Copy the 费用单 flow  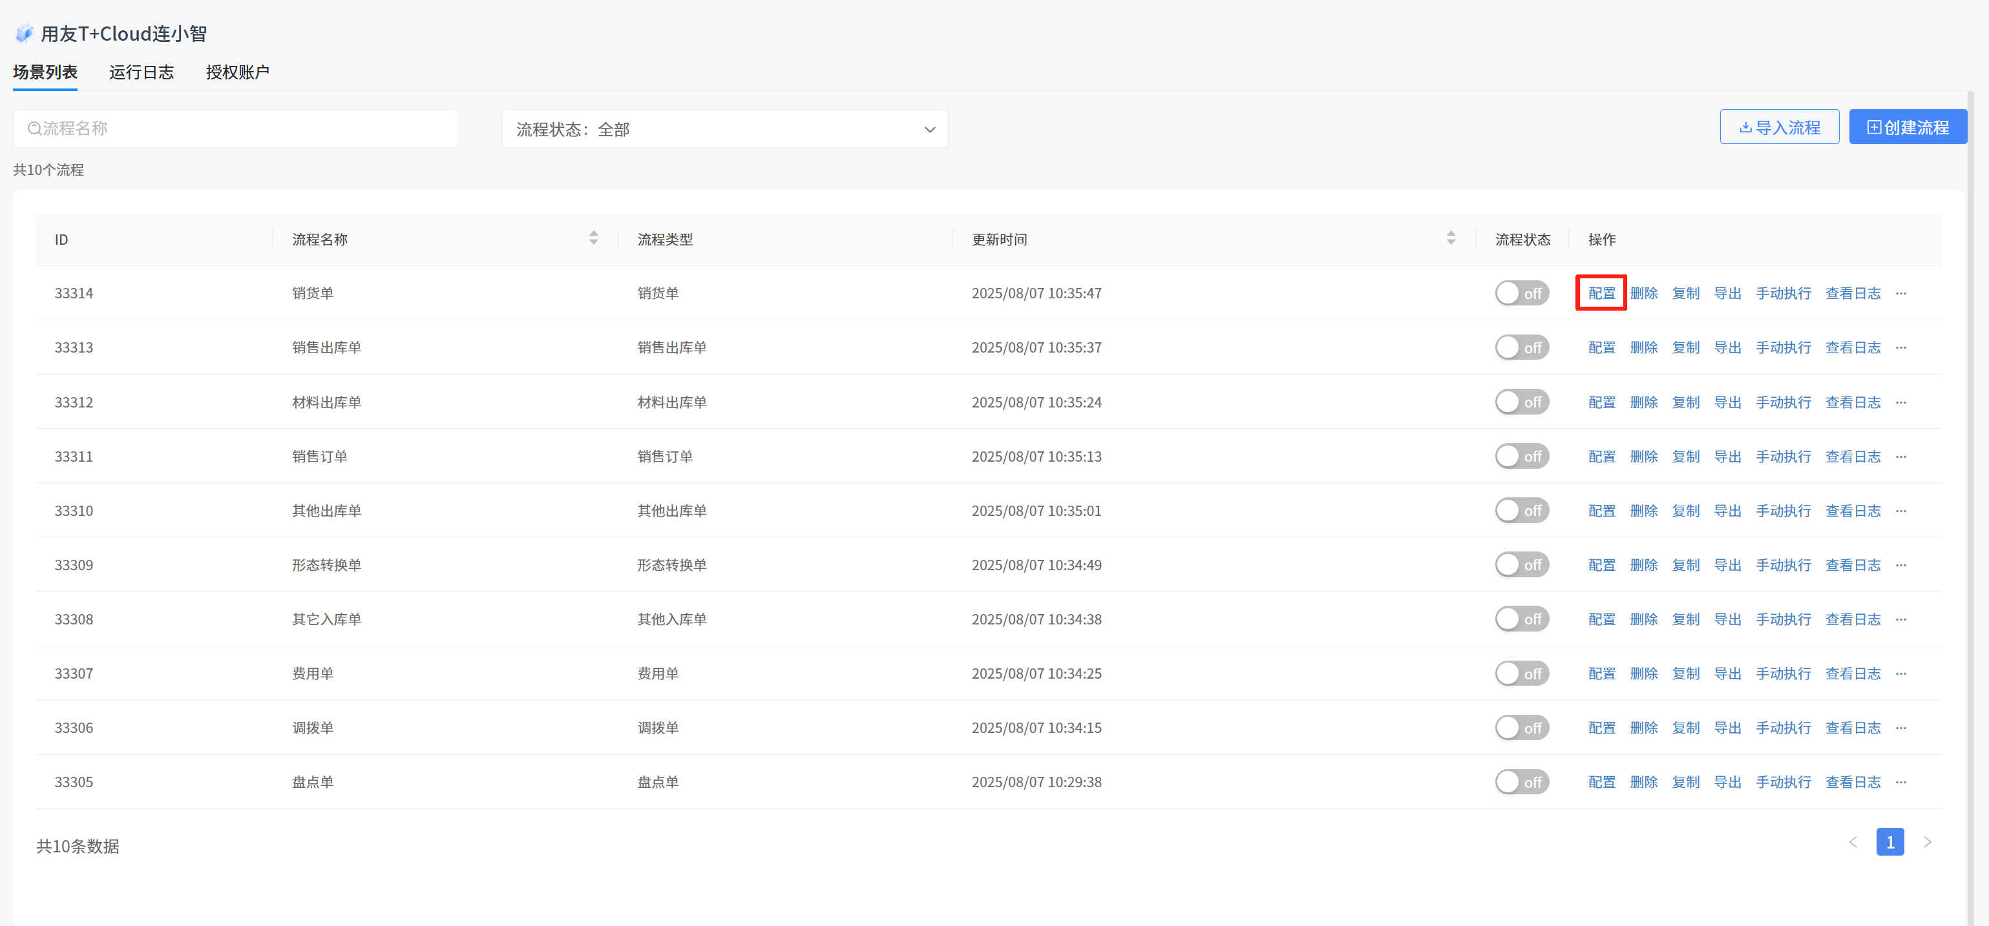click(x=1685, y=674)
